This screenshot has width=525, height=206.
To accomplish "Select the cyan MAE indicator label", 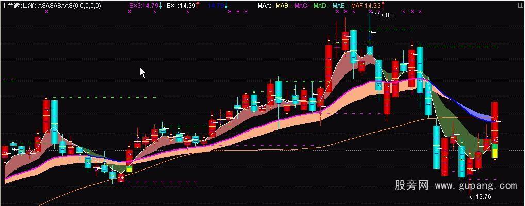I will point(339,5).
